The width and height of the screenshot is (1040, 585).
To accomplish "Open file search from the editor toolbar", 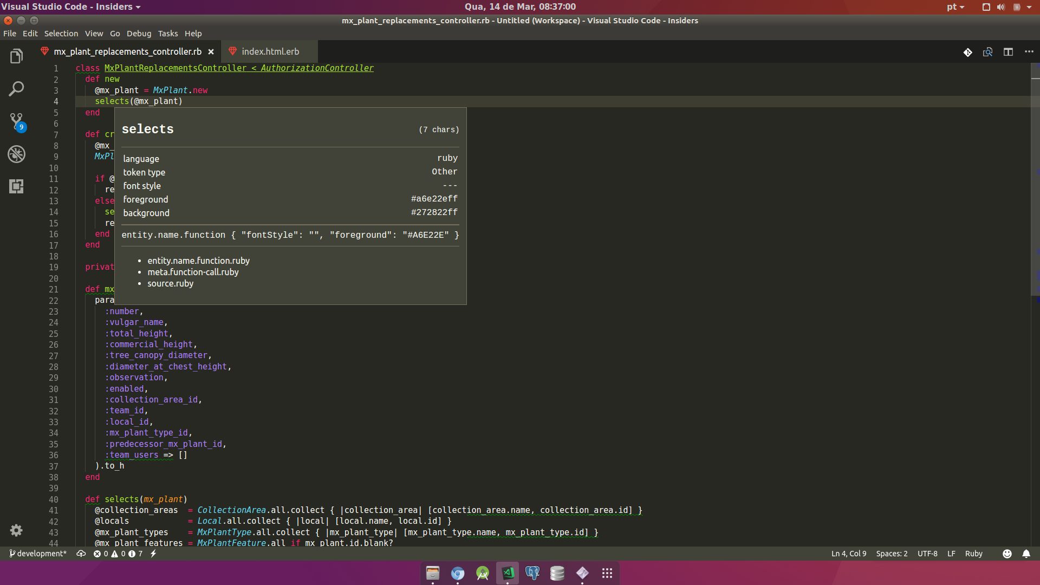I will 988,52.
